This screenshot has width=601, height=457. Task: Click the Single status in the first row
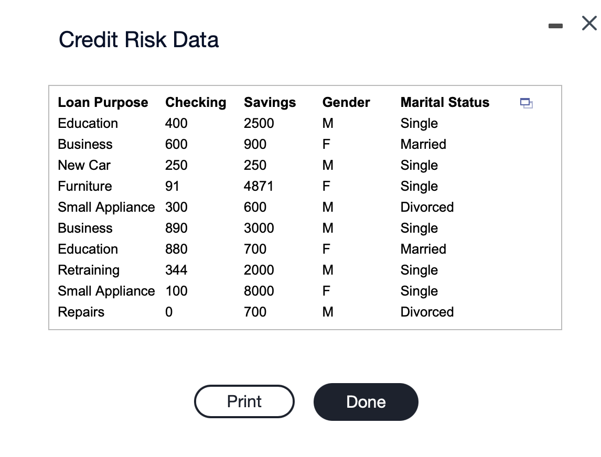tap(419, 123)
